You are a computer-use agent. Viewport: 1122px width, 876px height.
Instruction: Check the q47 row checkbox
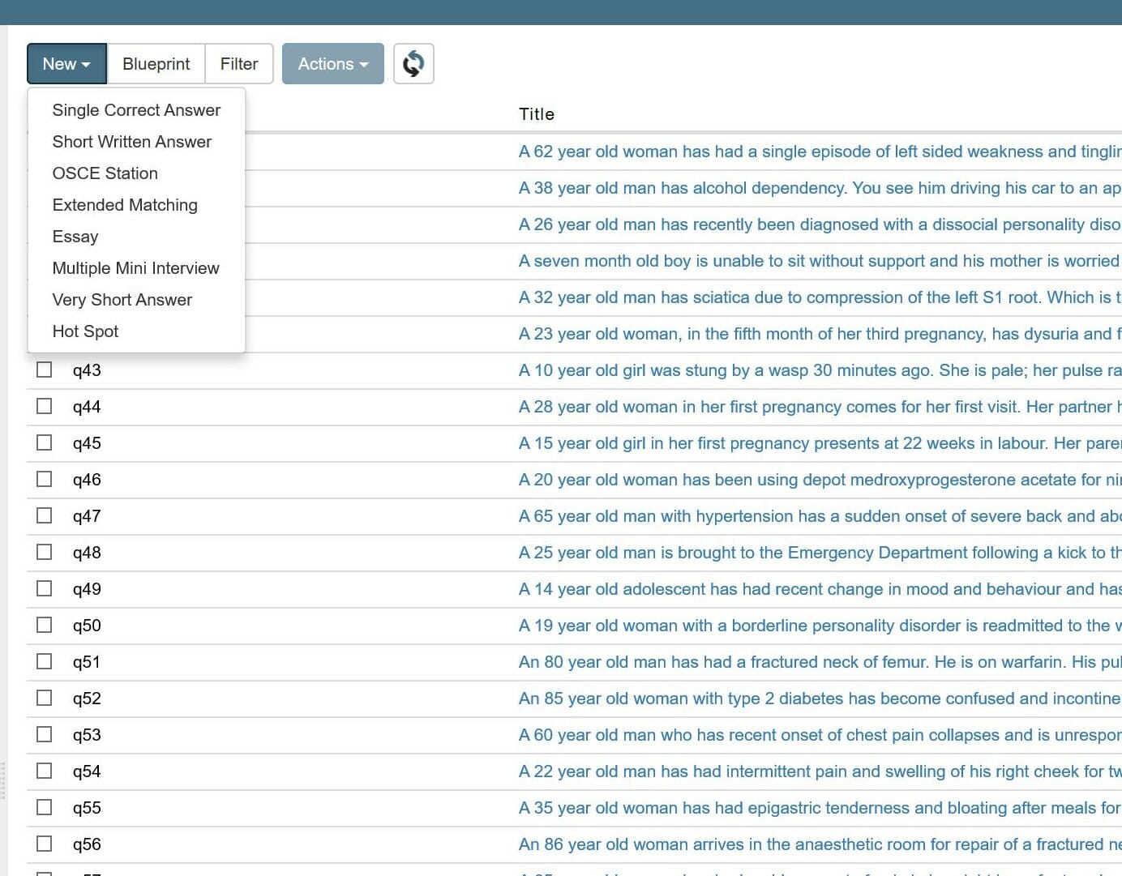coord(45,515)
